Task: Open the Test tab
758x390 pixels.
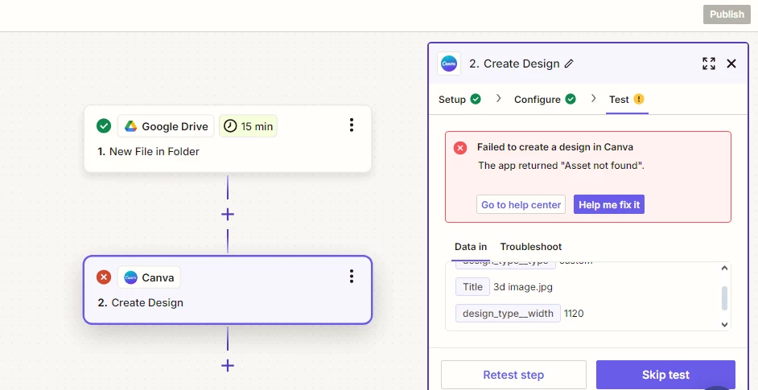Action: (x=626, y=100)
